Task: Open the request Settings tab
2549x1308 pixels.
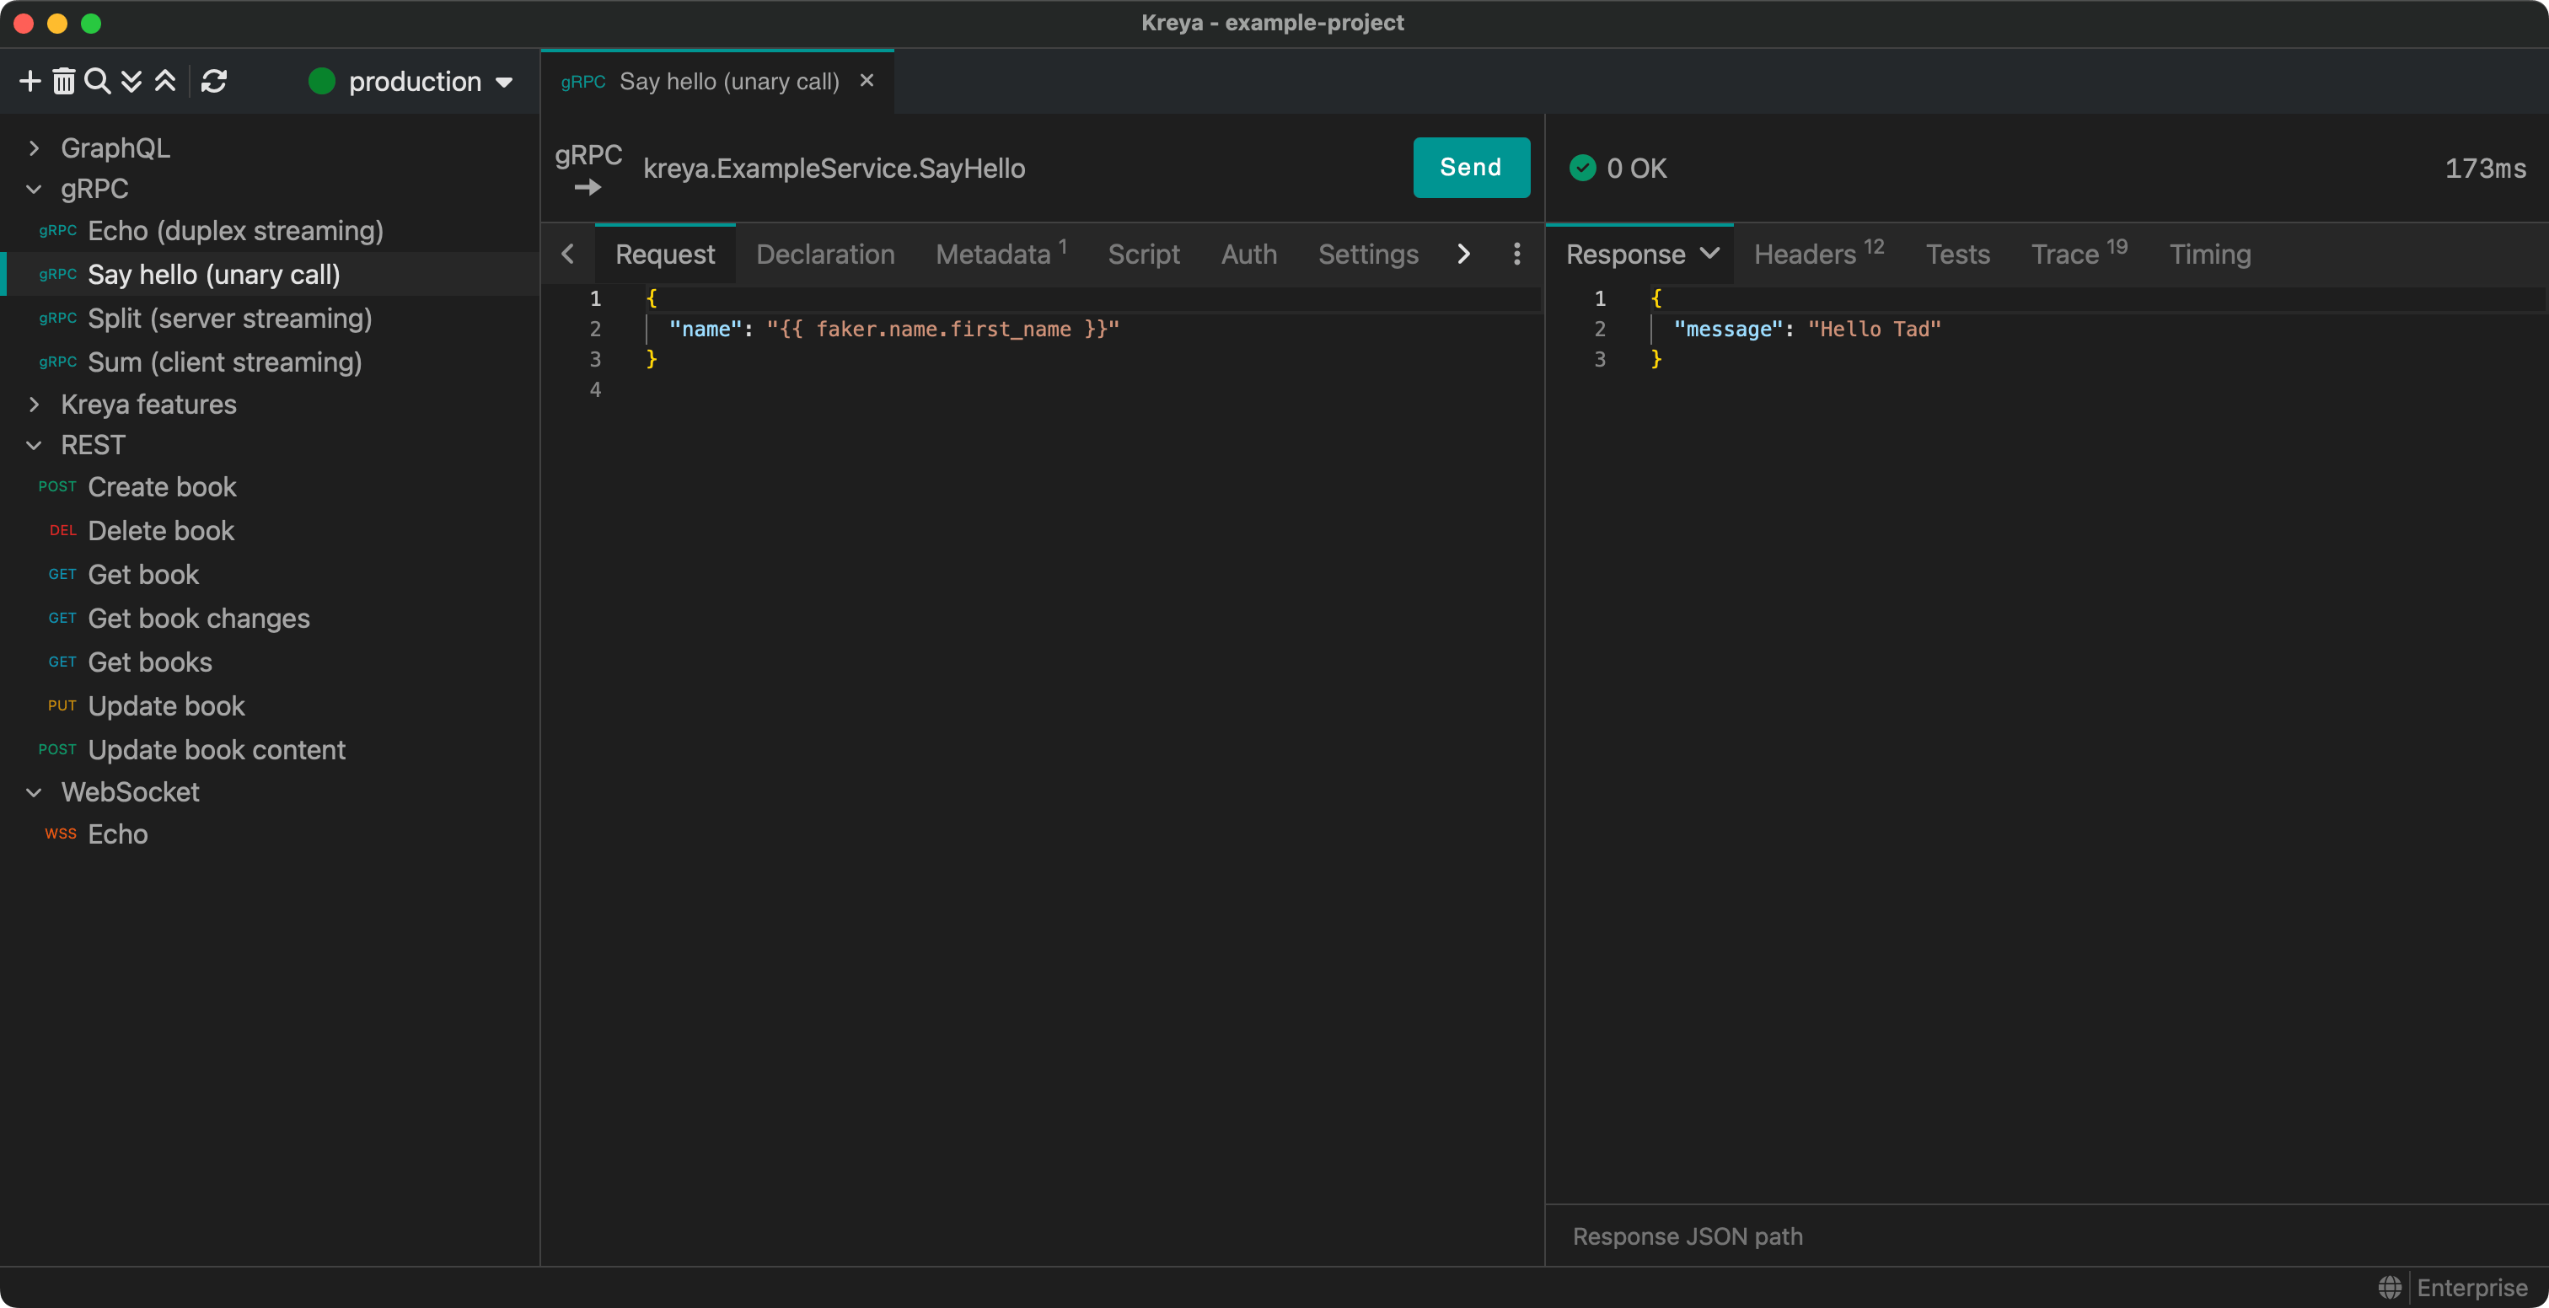Action: [1369, 255]
